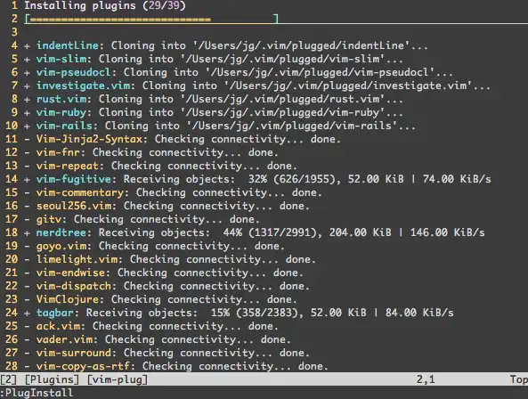528x399 pixels.
Task: Click the '/Users/jg/.vim/plugged/rust.vim' clone path
Action: [x=282, y=99]
